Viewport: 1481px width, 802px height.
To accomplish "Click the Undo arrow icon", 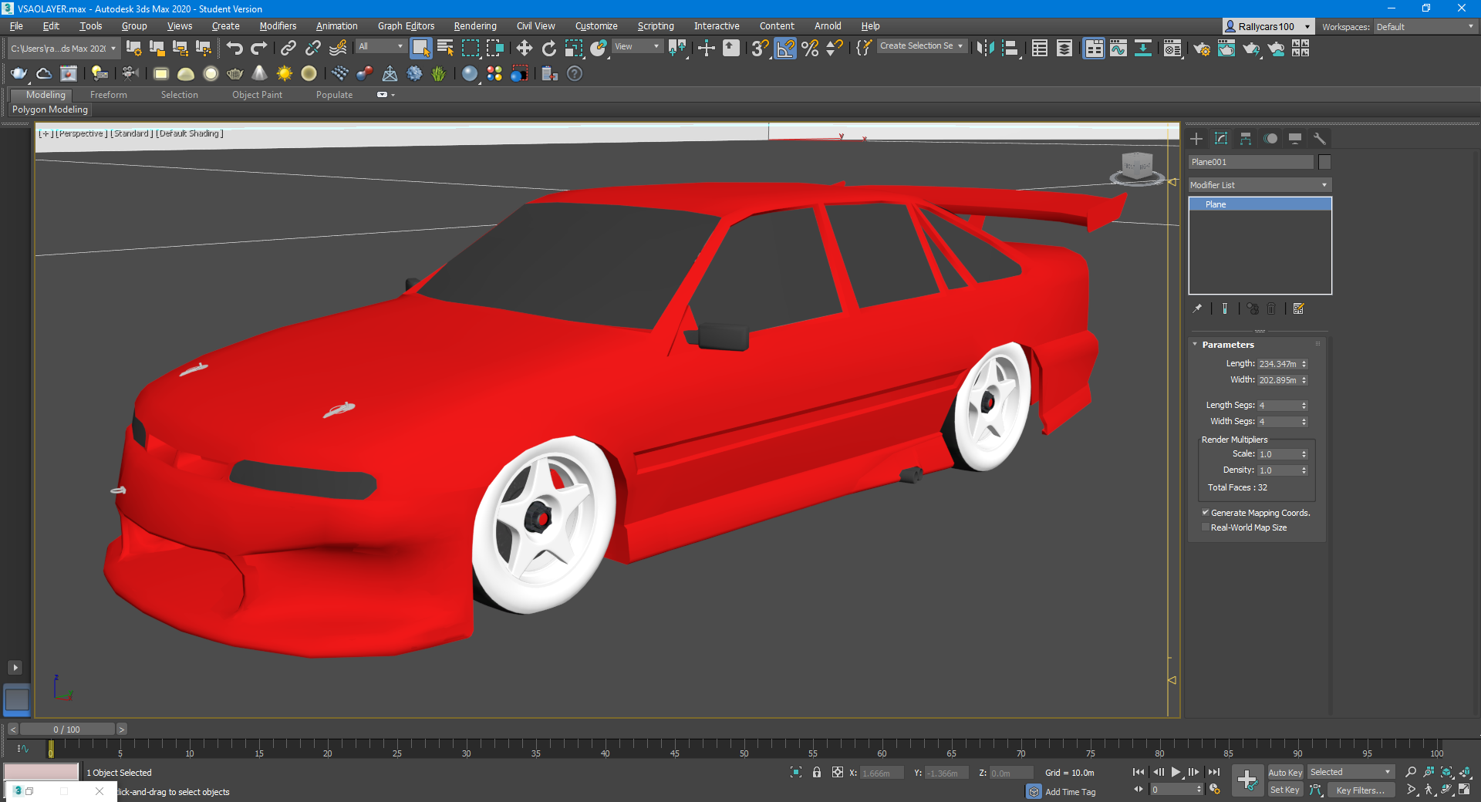I will point(234,48).
